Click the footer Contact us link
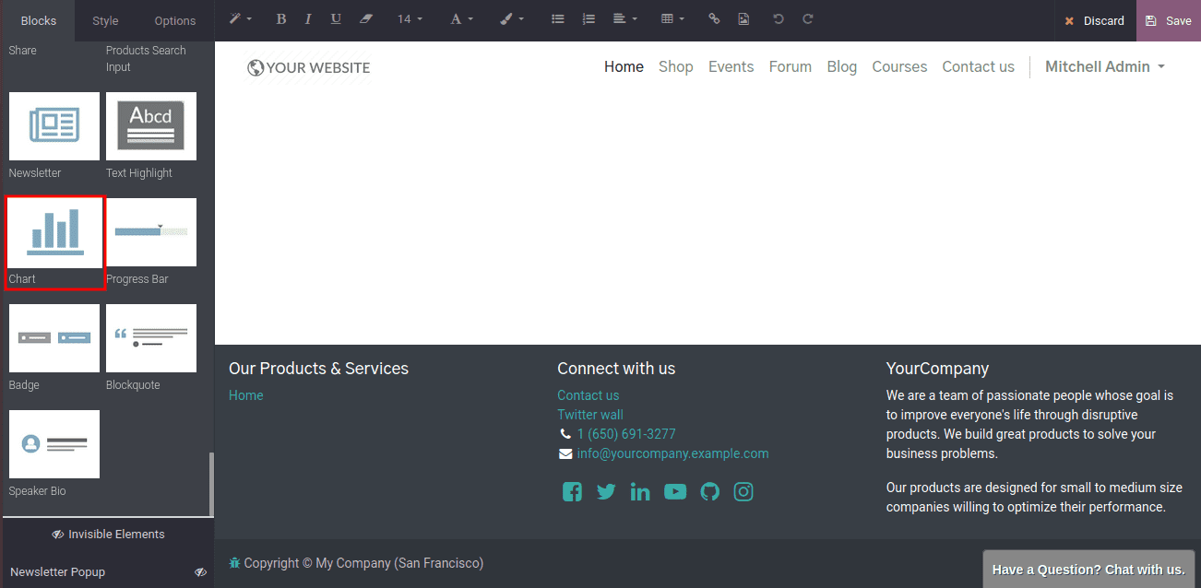The width and height of the screenshot is (1201, 588). pos(589,395)
